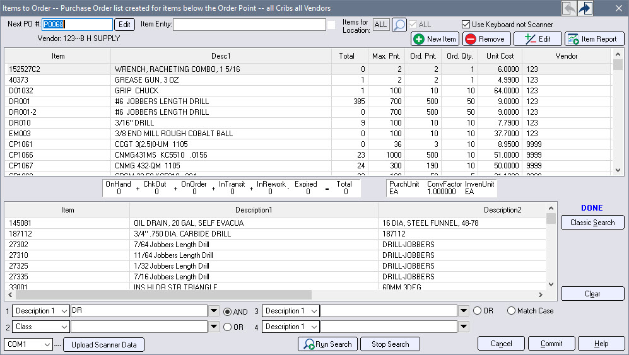The image size is (629, 355).
Task: Enable the Match Case option
Action: [x=511, y=311]
